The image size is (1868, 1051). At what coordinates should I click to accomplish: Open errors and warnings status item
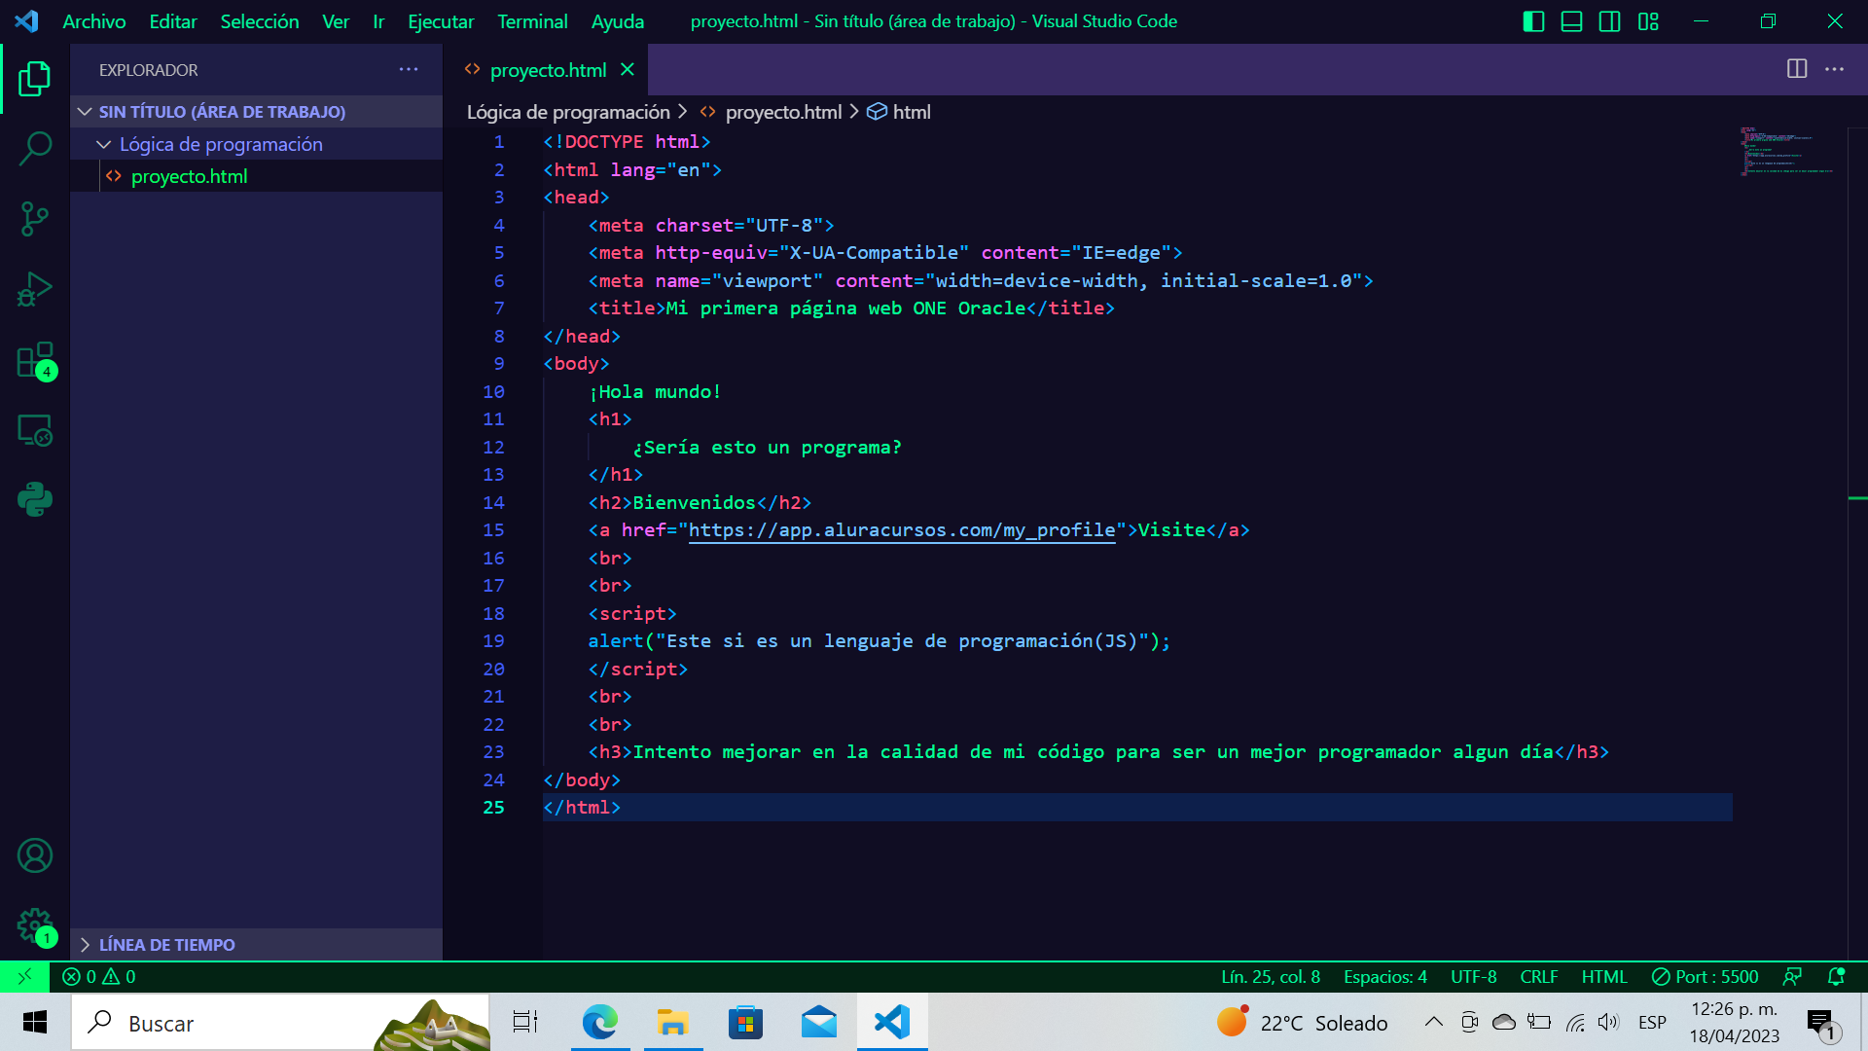coord(99,976)
